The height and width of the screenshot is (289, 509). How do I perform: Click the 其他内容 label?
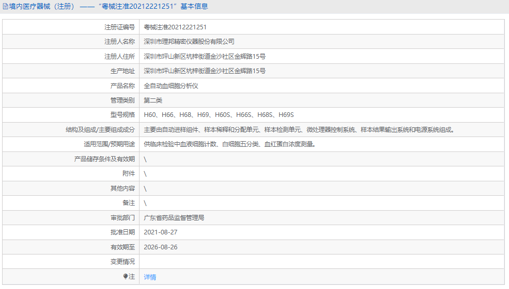point(122,189)
